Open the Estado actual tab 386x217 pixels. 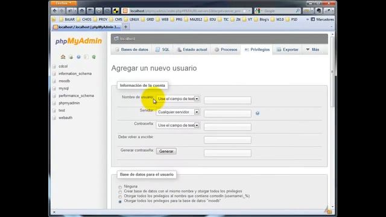(x=192, y=49)
